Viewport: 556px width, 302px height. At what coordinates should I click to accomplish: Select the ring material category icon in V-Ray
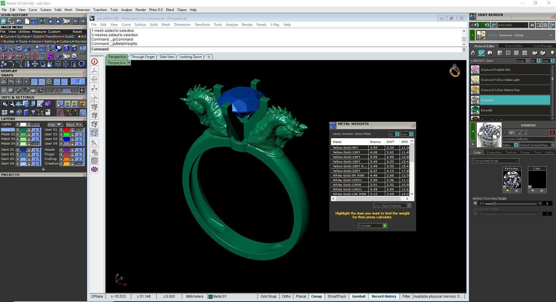(473, 53)
